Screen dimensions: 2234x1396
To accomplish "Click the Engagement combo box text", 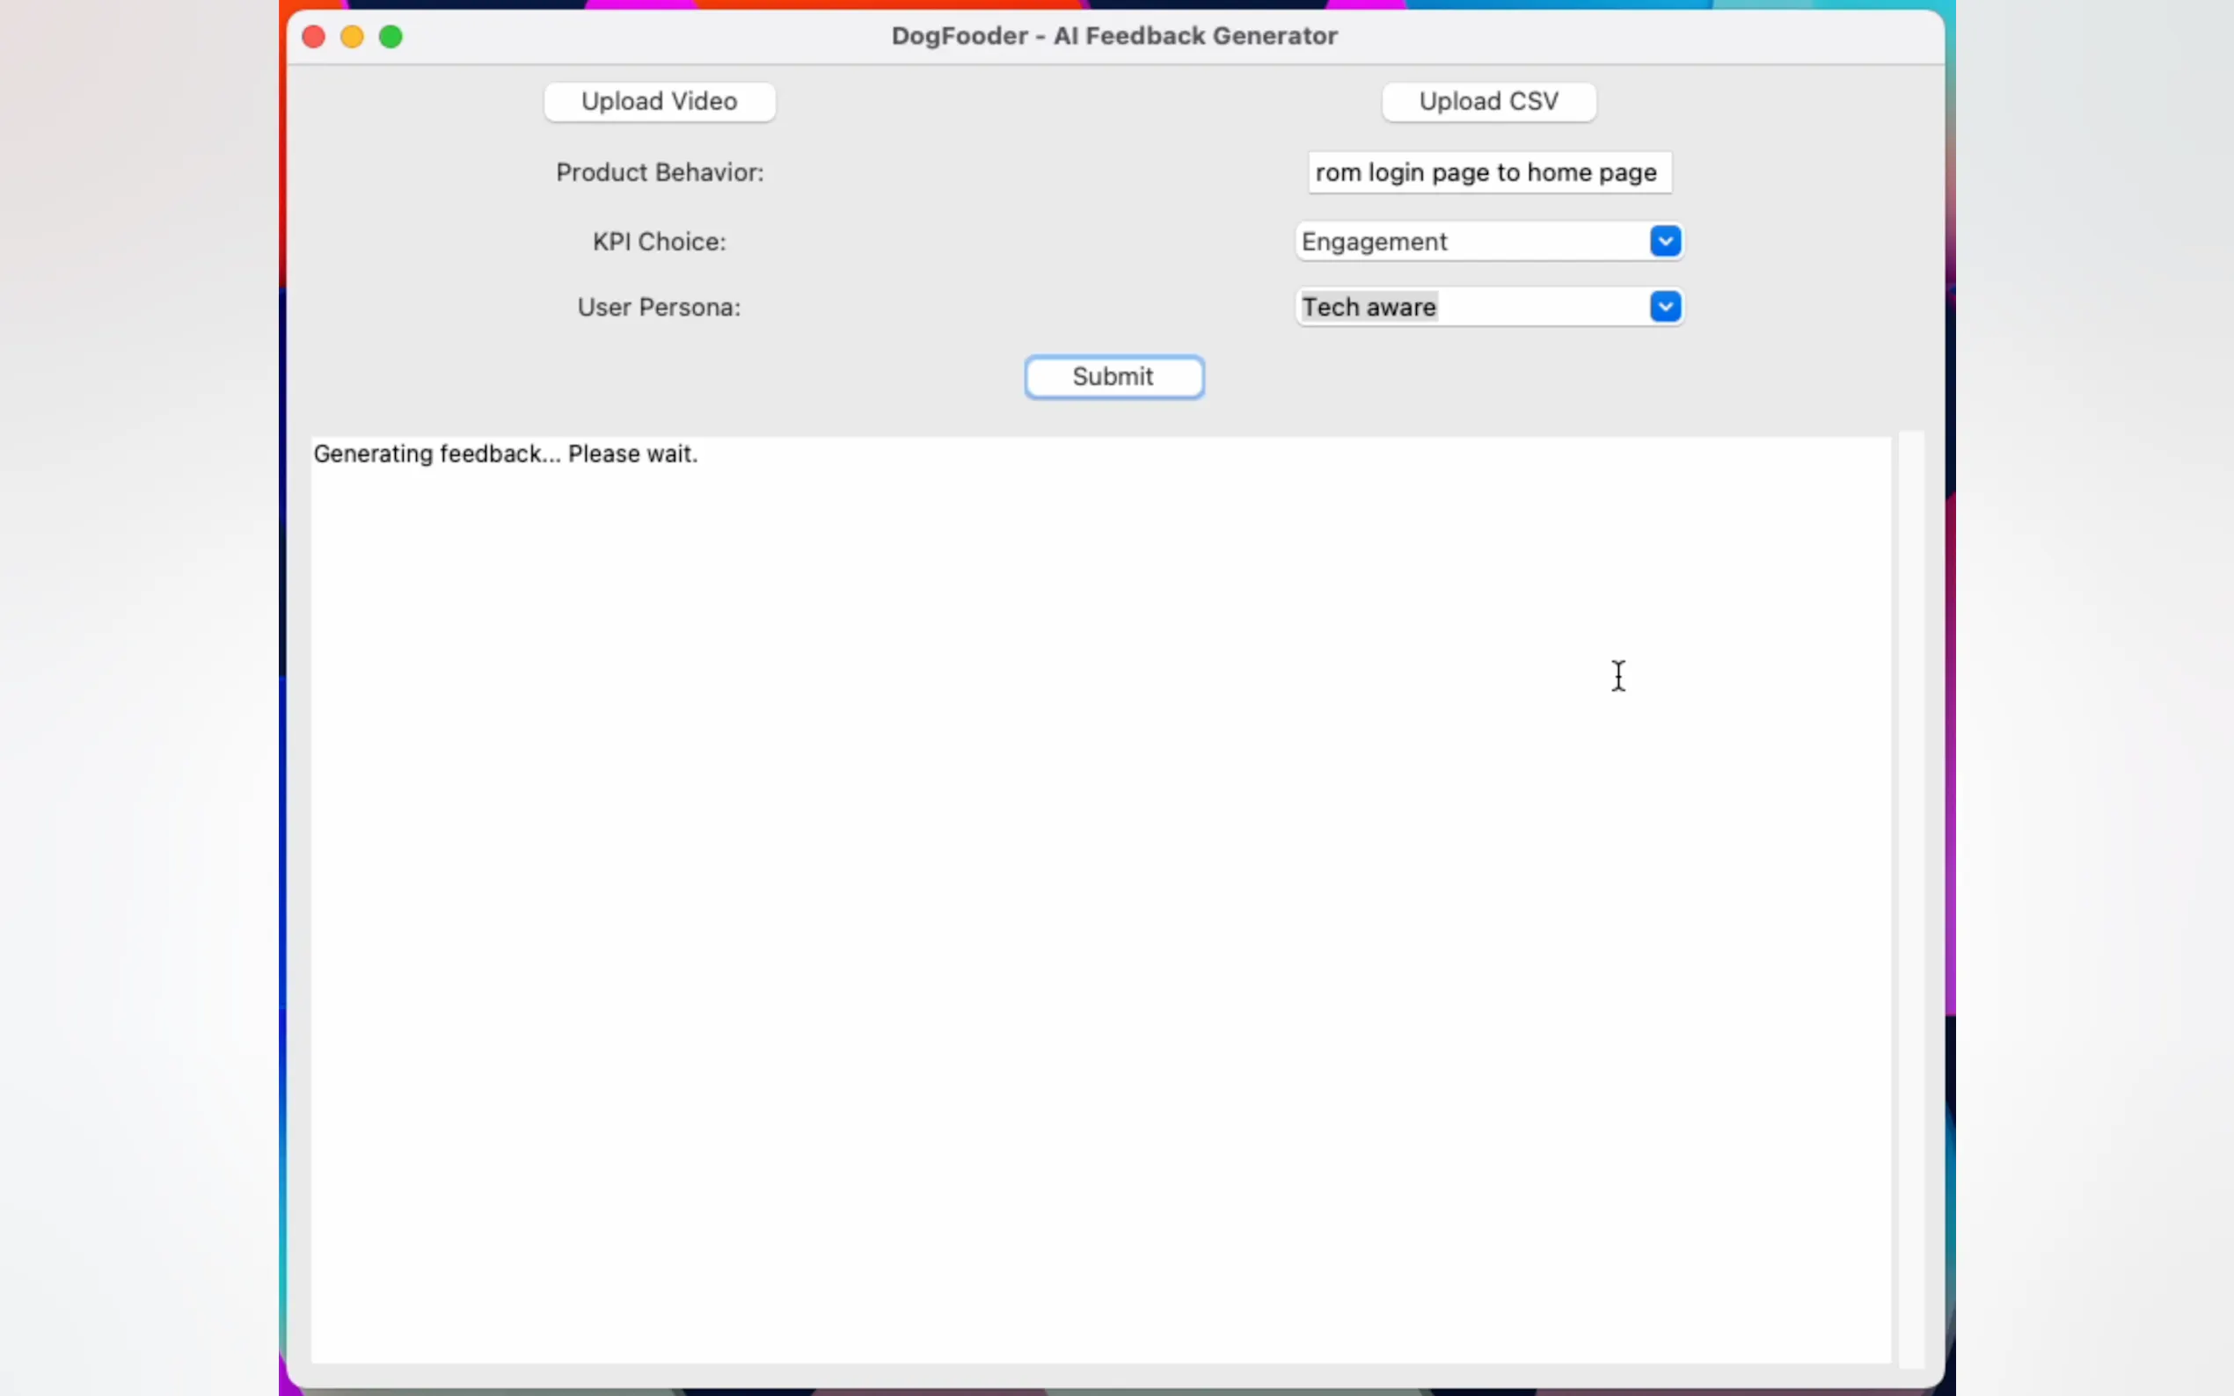I will (1374, 242).
